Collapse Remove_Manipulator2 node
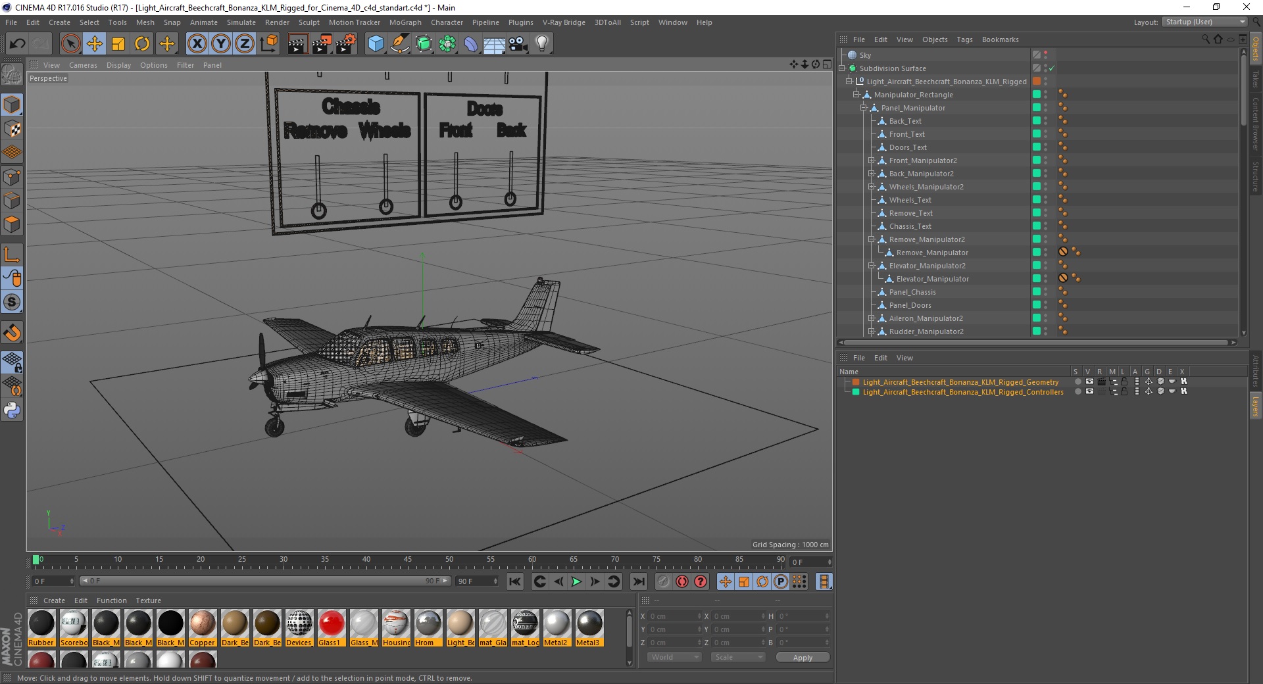 pos(871,239)
